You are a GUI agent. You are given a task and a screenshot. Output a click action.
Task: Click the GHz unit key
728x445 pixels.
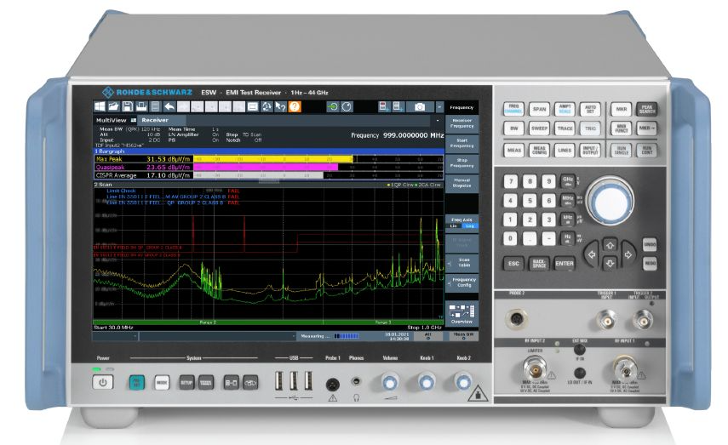[x=567, y=180]
